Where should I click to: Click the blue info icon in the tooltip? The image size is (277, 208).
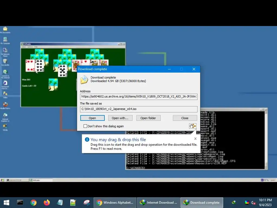tap(87, 139)
